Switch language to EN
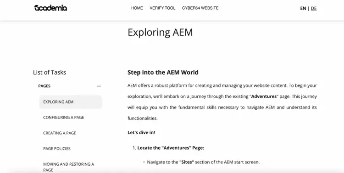 click(x=303, y=8)
